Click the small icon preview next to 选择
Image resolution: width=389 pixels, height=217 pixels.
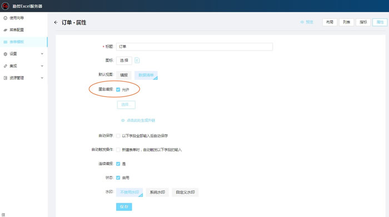(137, 60)
